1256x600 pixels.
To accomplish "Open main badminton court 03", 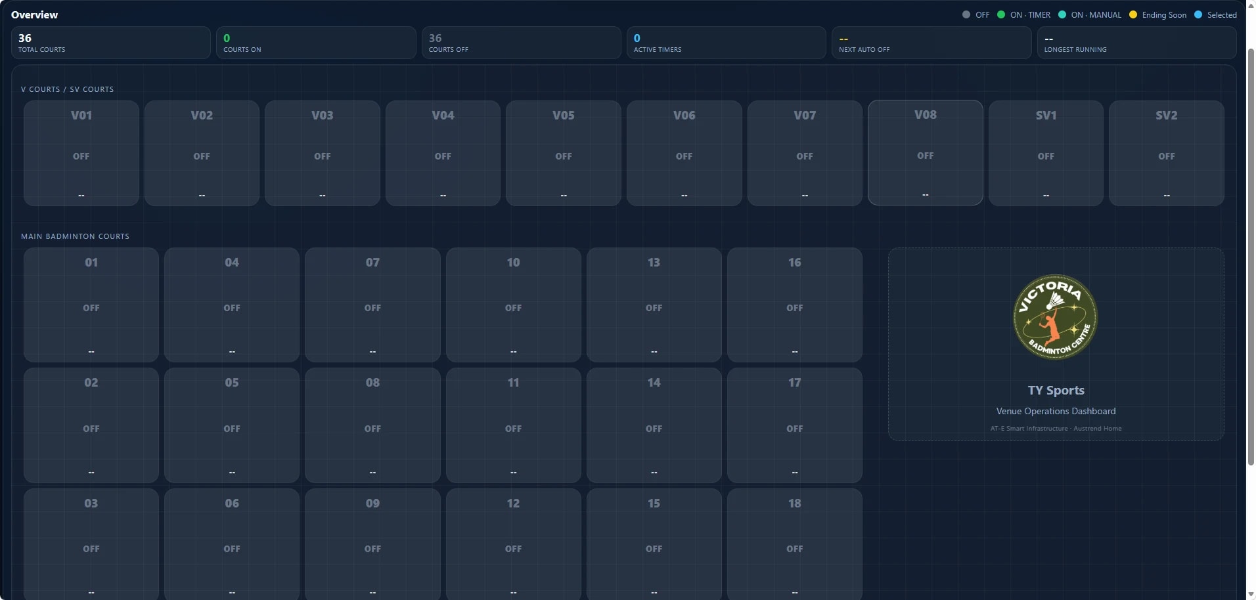I will pos(91,544).
